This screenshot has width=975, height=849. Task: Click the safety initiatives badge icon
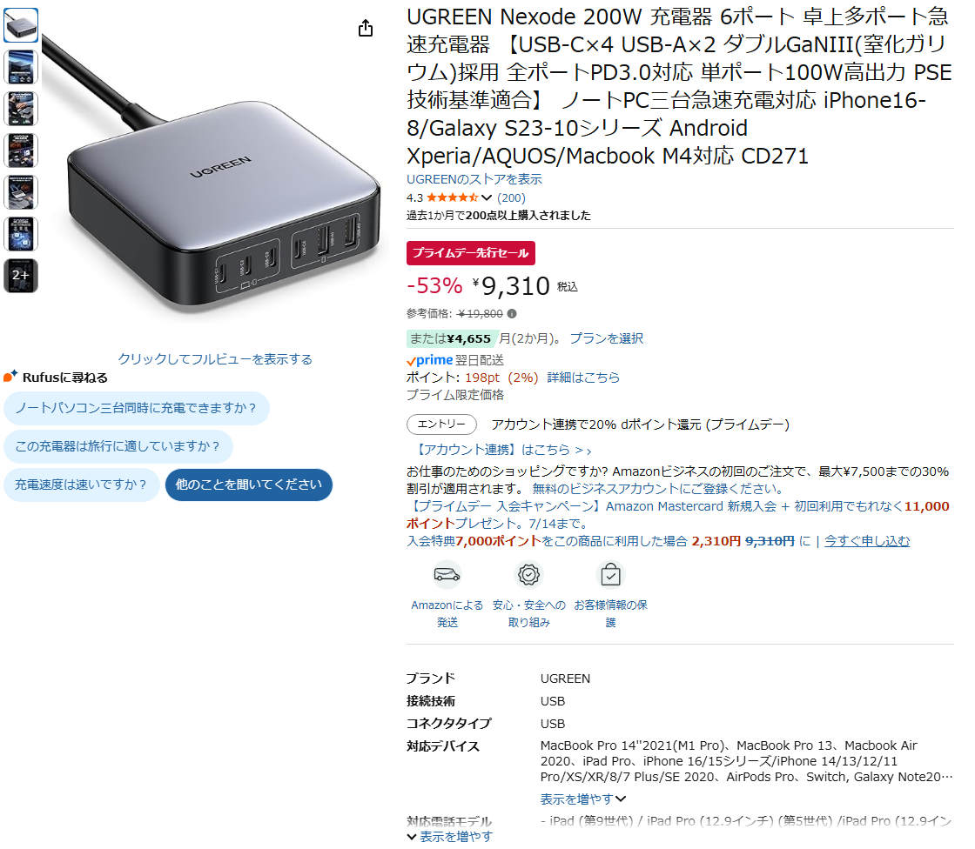528,575
